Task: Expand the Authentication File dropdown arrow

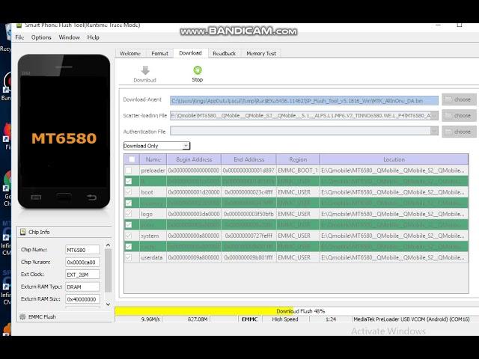Action: [434, 132]
